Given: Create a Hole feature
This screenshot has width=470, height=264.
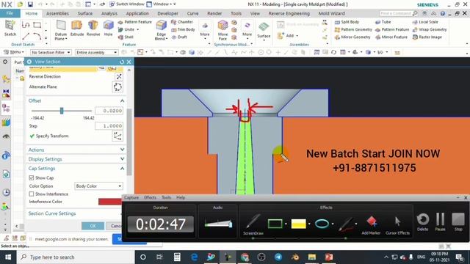Looking at the screenshot, I should coord(108,29).
